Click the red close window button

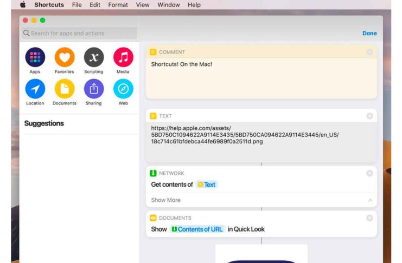25,20
